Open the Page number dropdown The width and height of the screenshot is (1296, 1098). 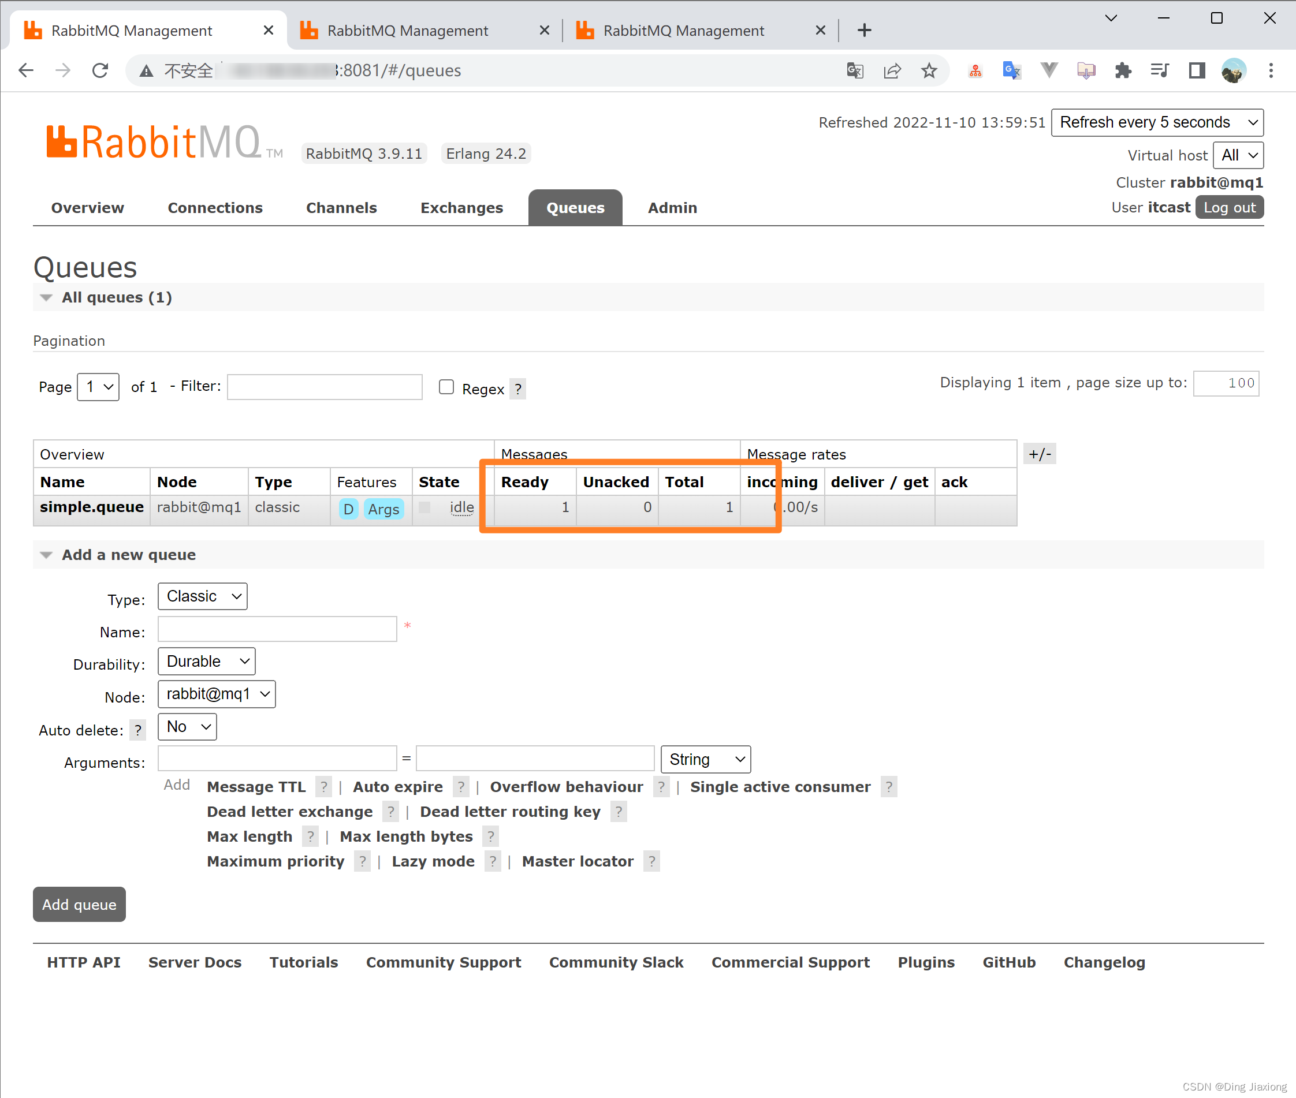[98, 387]
